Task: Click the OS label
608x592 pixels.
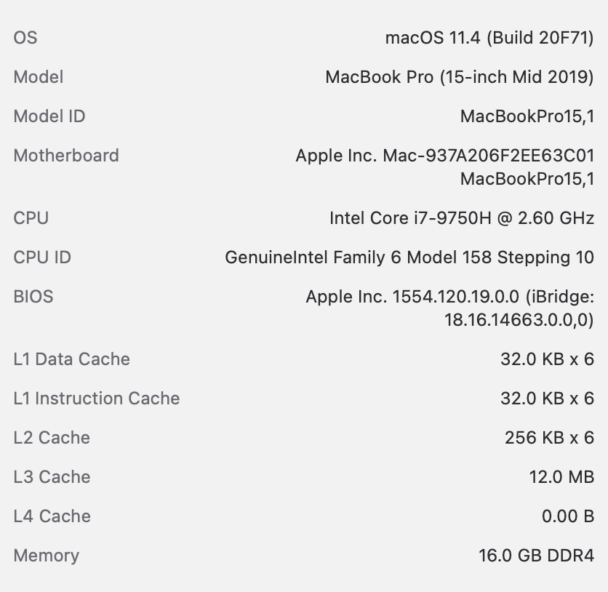Action: tap(25, 38)
